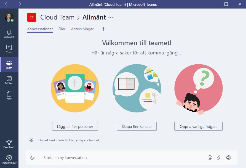Click Lägg till fler personer
Image resolution: width=246 pixels, height=168 pixels.
[x=75, y=126]
